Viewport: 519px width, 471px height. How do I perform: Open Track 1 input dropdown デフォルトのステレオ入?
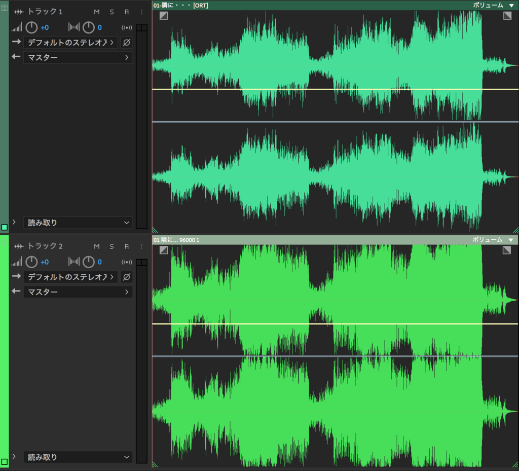pos(70,43)
